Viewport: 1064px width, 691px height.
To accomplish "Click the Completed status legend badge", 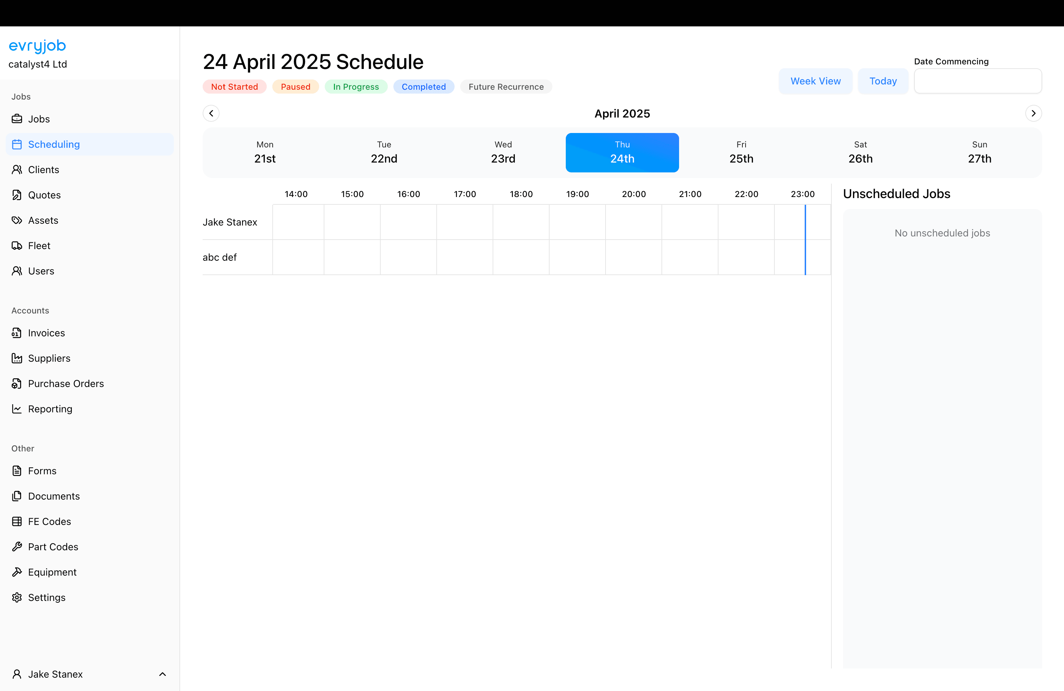I will click(x=423, y=87).
